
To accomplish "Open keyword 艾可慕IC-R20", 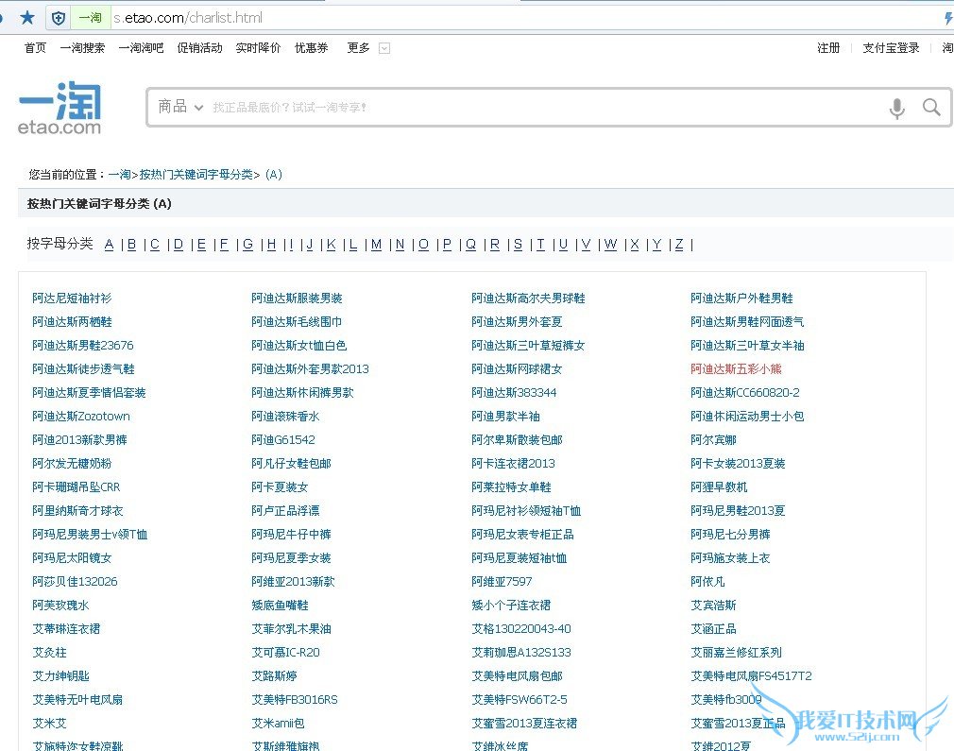I will (x=285, y=653).
